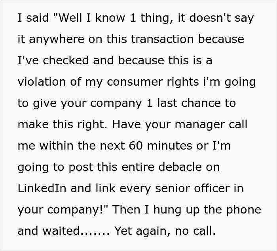Click the word 'violation' starting the fourth line
This screenshot has height=251, width=277.
[x=42, y=82]
